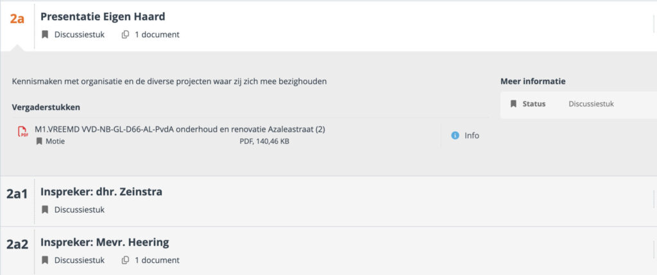The image size is (657, 275).
Task: Click the bookmark icon under Inspreker dhr. Zeinstra
Action: 45,209
